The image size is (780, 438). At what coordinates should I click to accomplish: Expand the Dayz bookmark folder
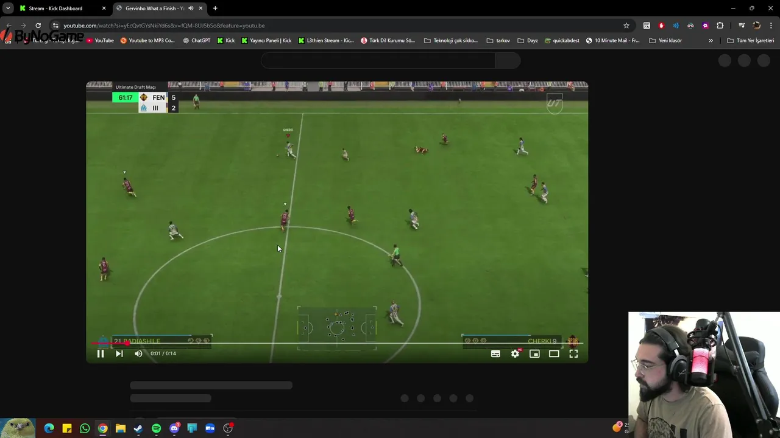528,41
